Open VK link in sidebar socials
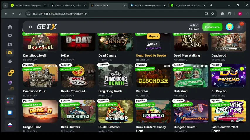 [12, 98]
